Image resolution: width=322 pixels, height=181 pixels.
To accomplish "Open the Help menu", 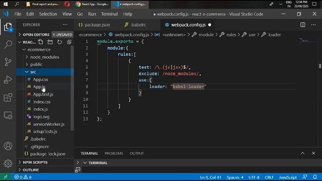I will (127, 14).
